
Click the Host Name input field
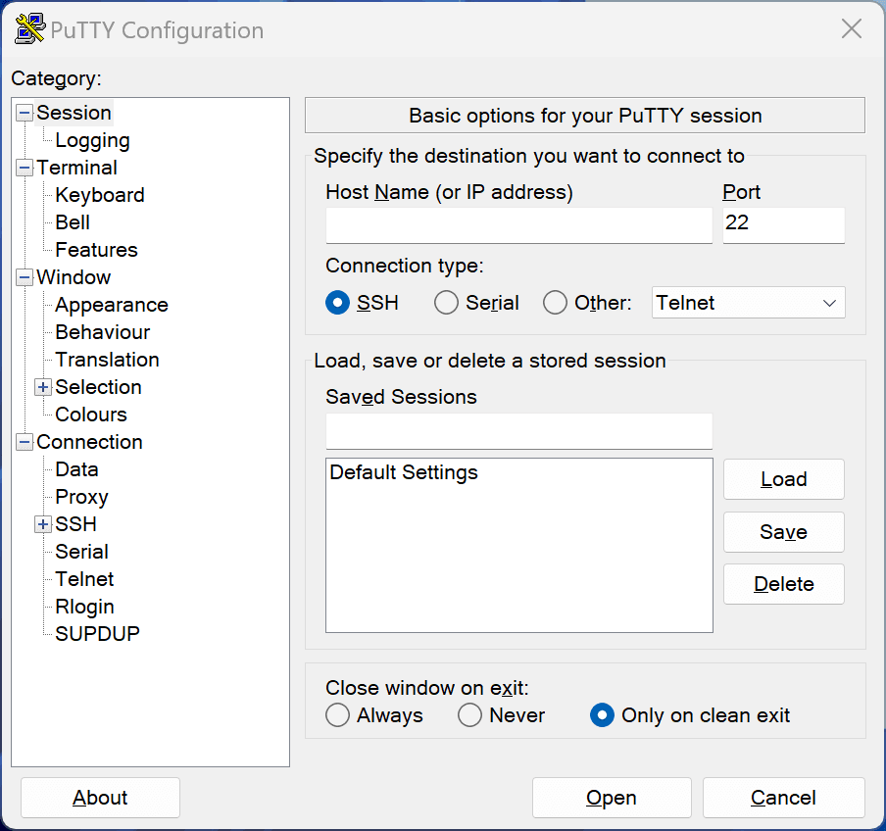coord(518,225)
